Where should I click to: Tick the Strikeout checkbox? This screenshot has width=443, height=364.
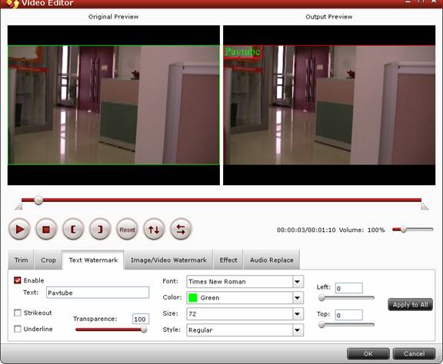[x=18, y=313]
